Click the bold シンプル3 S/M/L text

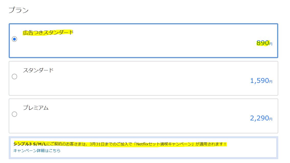point(30,144)
